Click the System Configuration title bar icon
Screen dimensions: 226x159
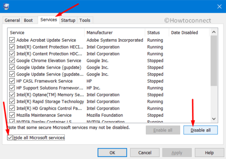(6, 7)
